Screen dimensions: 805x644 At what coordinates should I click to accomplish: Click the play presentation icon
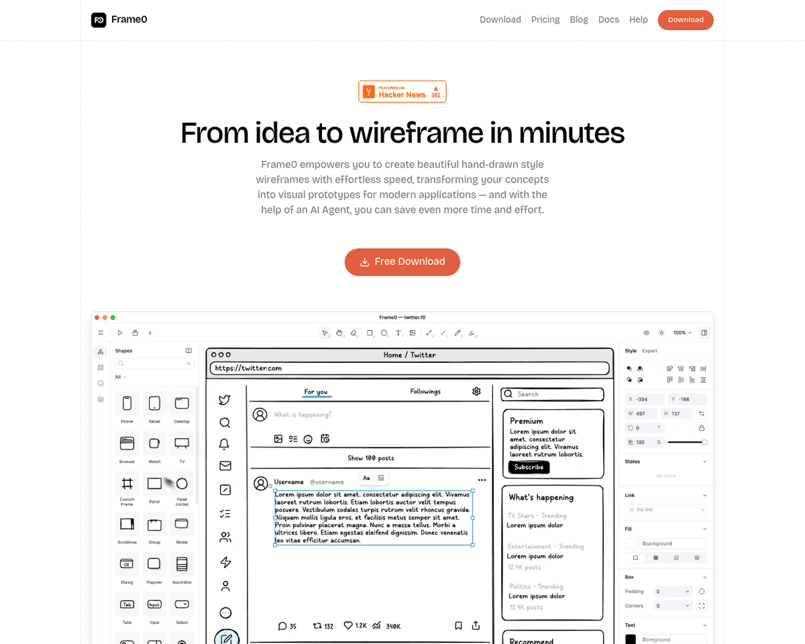click(x=120, y=333)
